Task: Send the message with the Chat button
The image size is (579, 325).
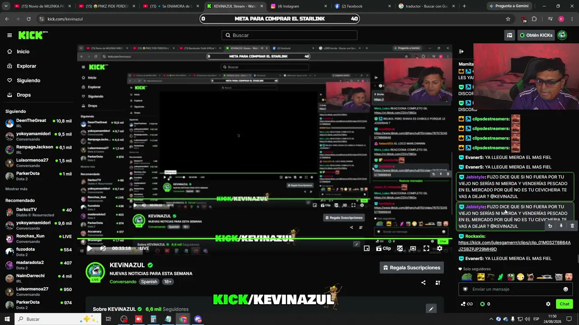Action: point(564,304)
